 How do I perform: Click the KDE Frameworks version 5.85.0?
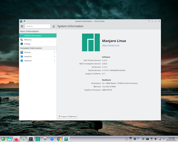(105, 64)
